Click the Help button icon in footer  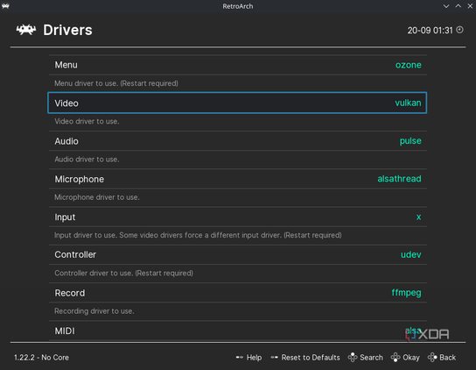tap(240, 357)
